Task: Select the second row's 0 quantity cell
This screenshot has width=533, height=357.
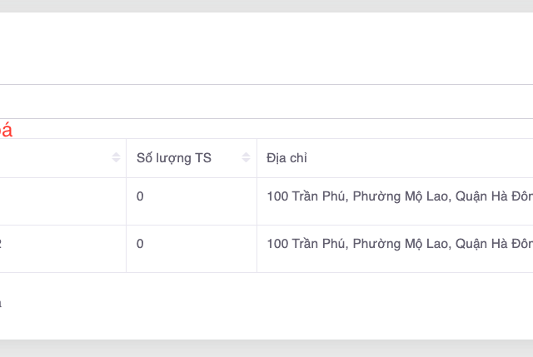Action: tap(140, 244)
